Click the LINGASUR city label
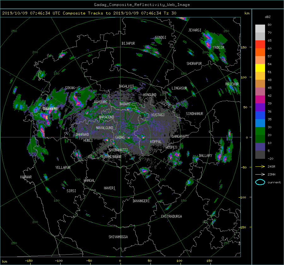The width and height of the screenshot is (284, 265). pos(179,88)
